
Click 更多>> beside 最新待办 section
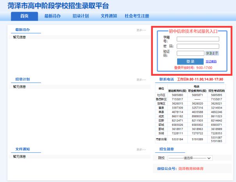[x=141, y=30]
